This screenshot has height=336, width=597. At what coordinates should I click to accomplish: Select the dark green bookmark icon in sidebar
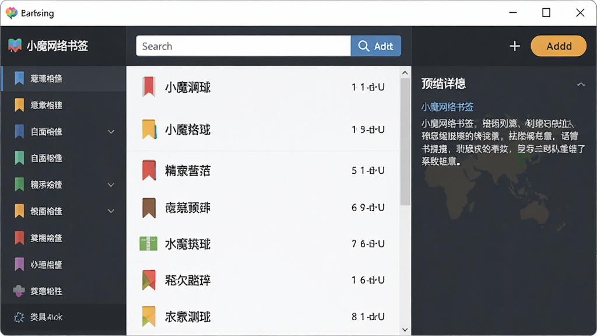(19, 184)
